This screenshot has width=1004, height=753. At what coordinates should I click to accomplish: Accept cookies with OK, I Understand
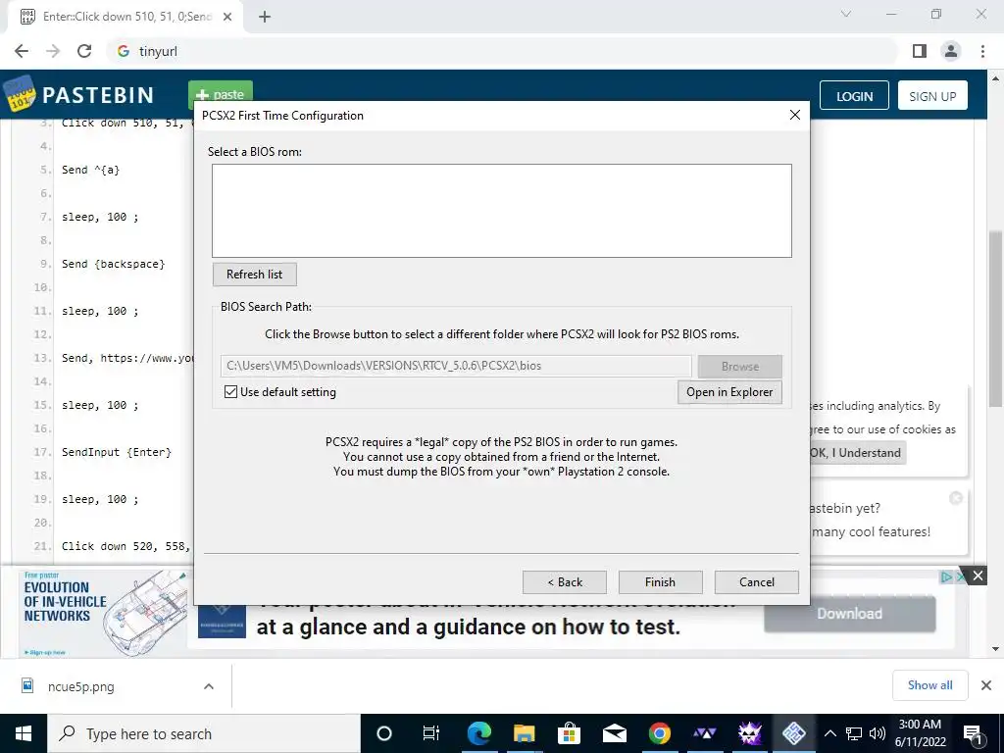[x=855, y=453]
